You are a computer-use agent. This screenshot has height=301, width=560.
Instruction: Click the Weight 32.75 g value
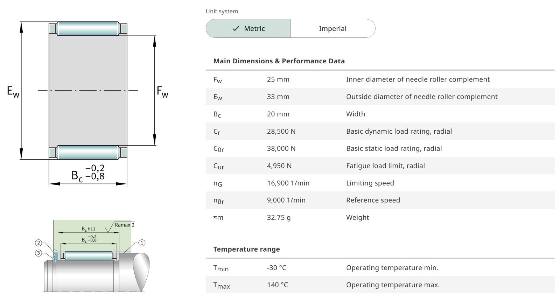pyautogui.click(x=279, y=217)
